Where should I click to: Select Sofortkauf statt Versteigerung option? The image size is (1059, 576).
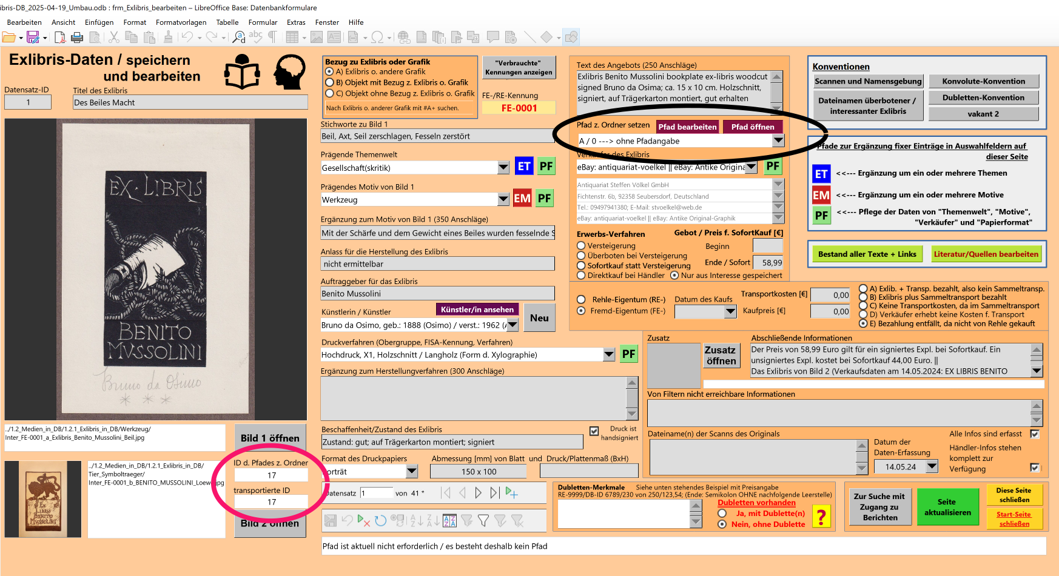click(581, 265)
